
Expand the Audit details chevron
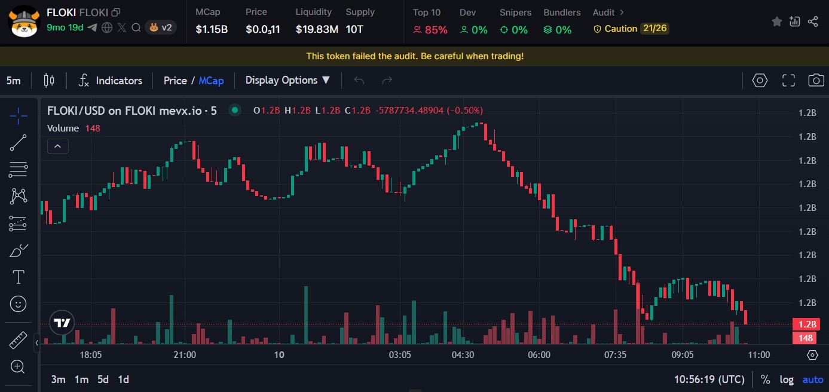(622, 12)
